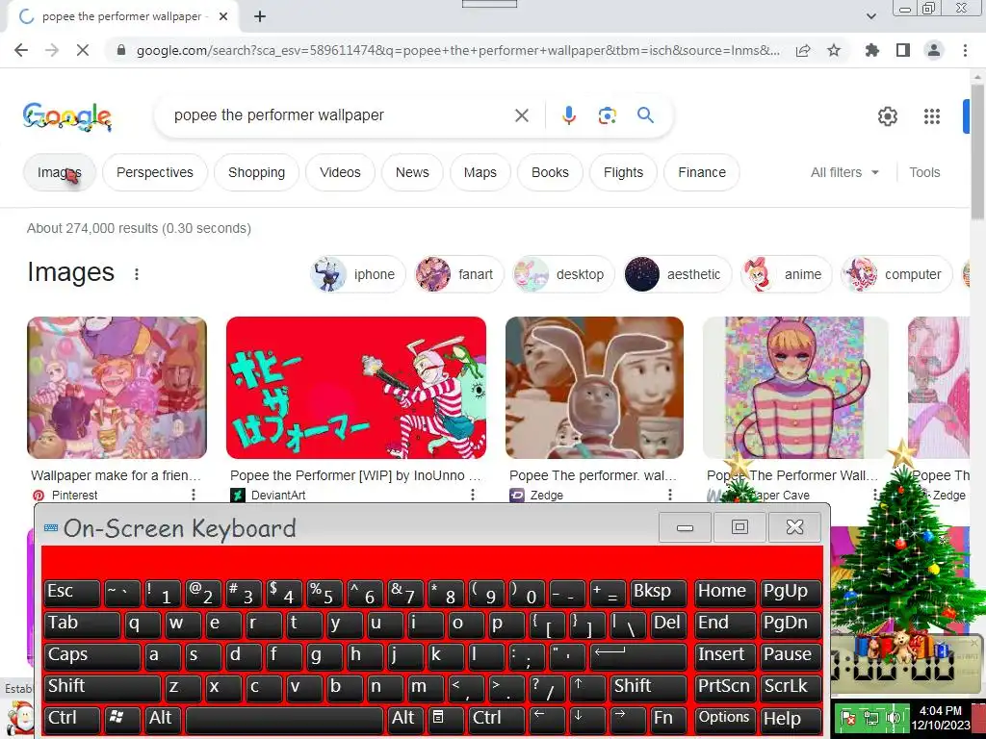Open the Zedge Popee mask thumbnail
986x739 pixels.
pos(594,388)
